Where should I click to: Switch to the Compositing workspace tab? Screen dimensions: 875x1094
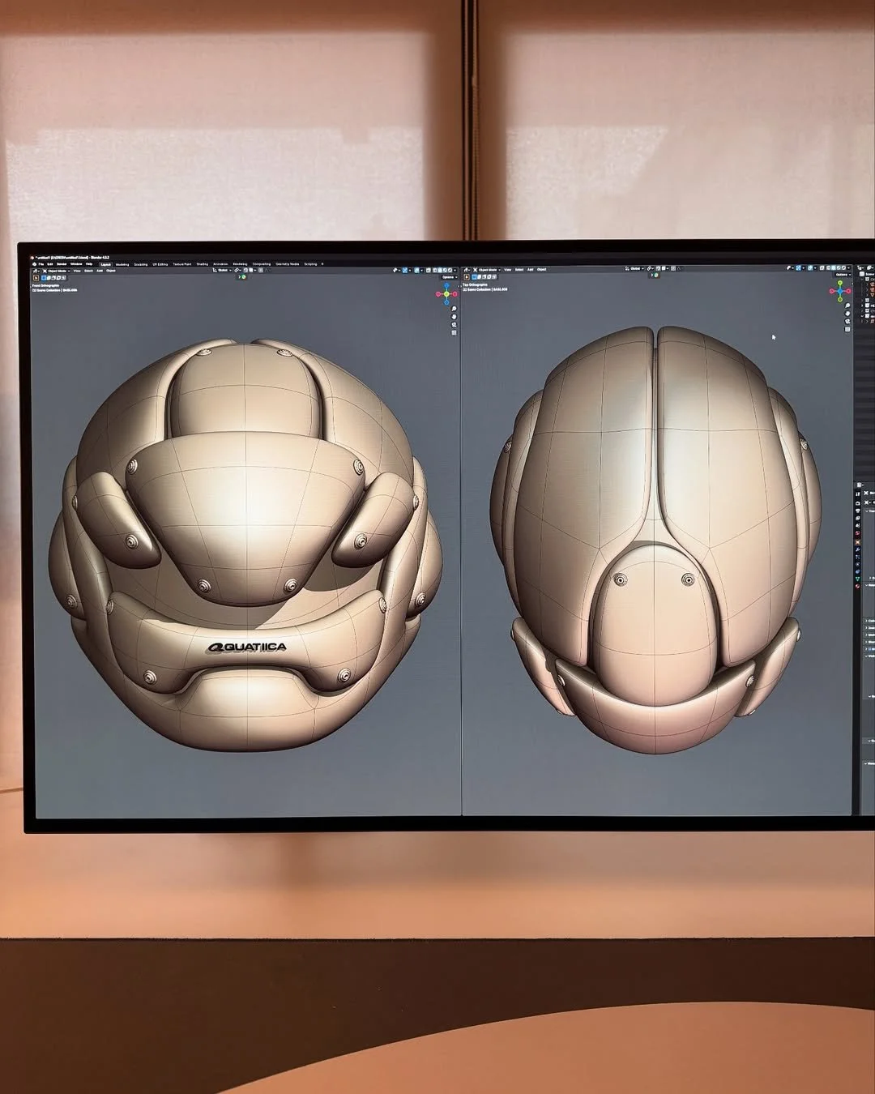(262, 264)
